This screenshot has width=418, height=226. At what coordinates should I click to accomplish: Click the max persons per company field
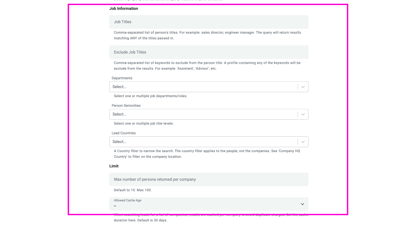click(x=208, y=179)
